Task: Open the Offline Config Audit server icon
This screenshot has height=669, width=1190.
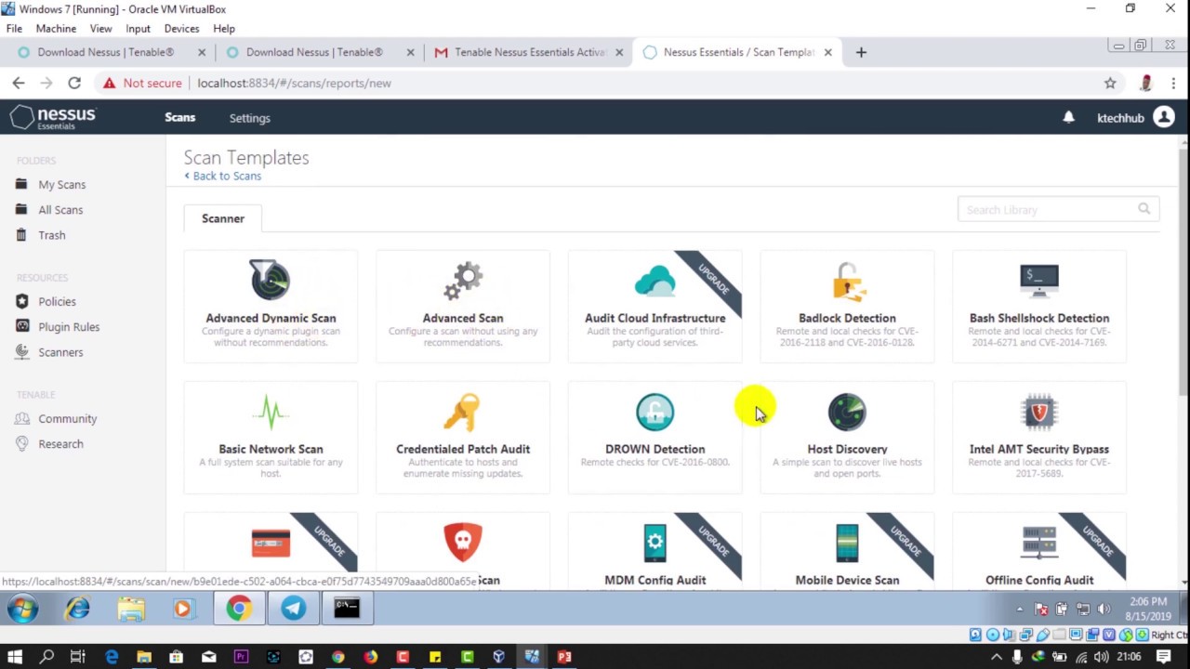Action: (x=1039, y=543)
